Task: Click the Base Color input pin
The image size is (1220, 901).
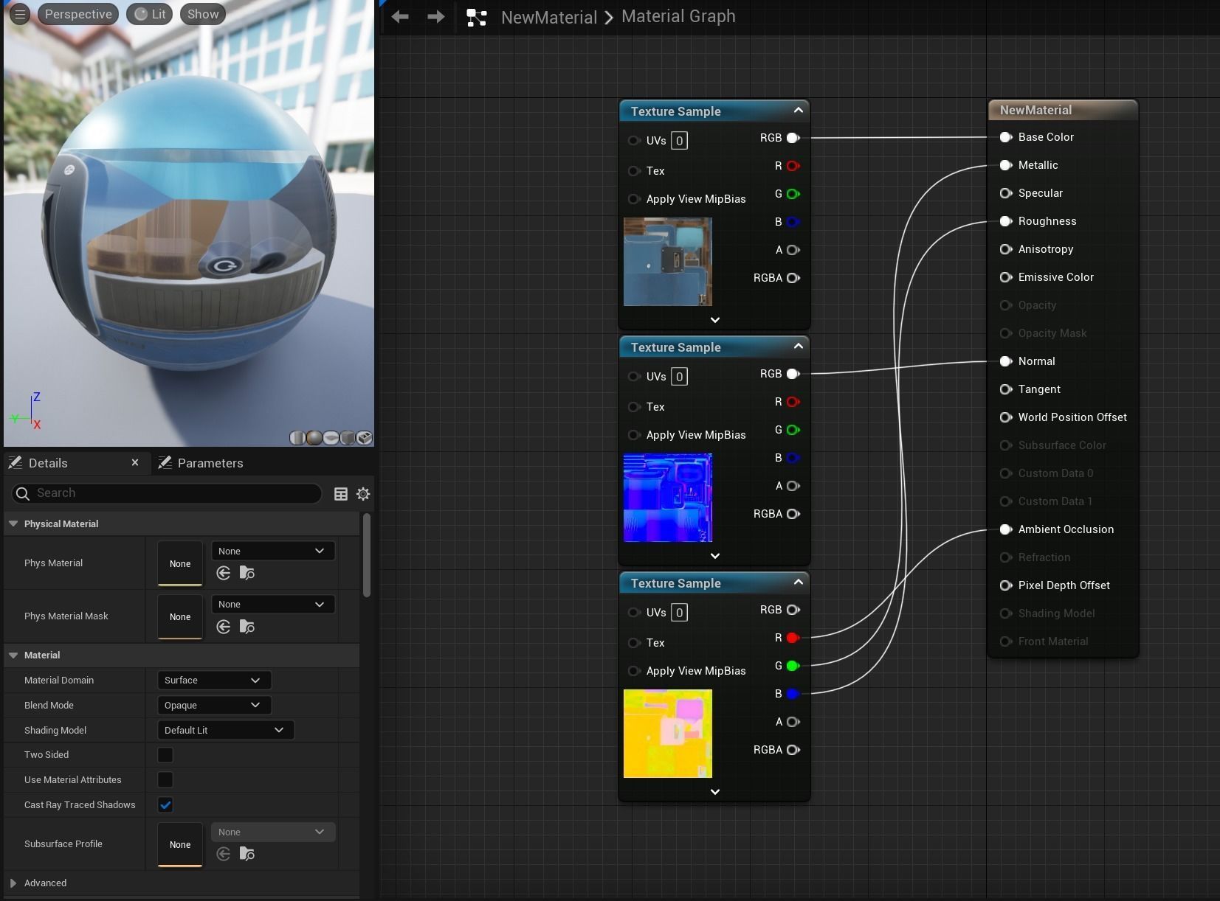Action: point(1005,137)
